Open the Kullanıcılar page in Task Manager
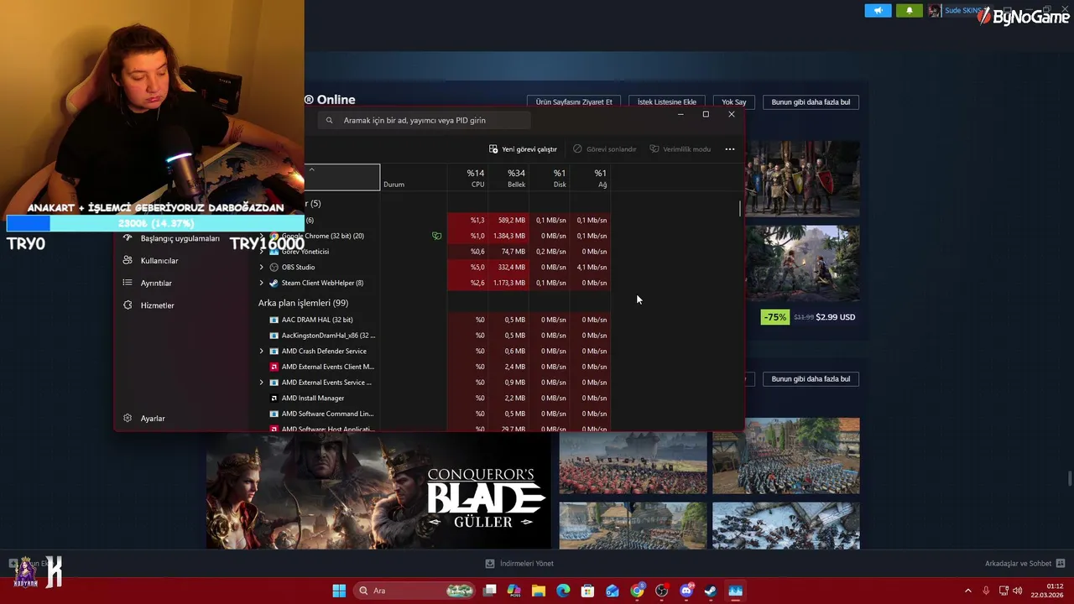The width and height of the screenshot is (1074, 604). click(159, 261)
